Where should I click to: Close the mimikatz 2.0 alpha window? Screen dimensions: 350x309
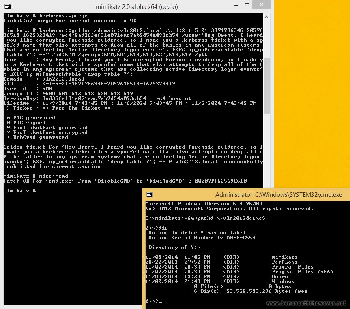(x=261, y=4)
